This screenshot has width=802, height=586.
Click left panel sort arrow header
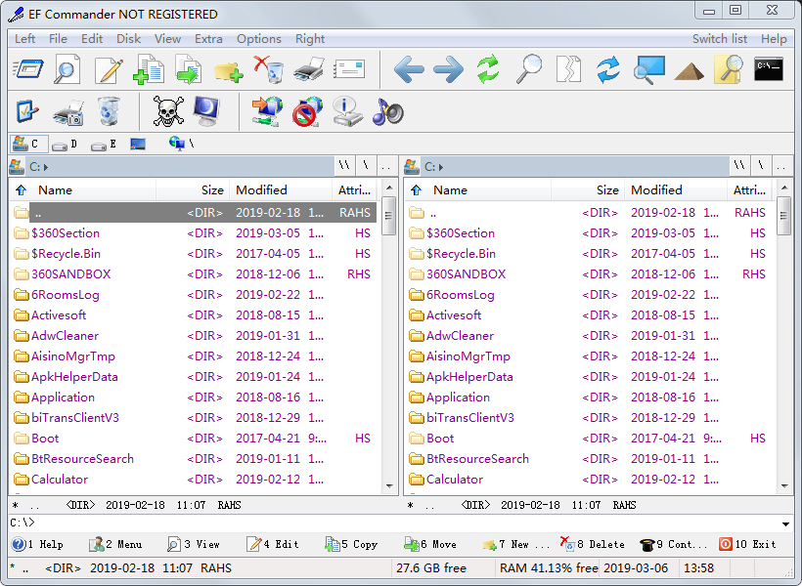coord(22,190)
